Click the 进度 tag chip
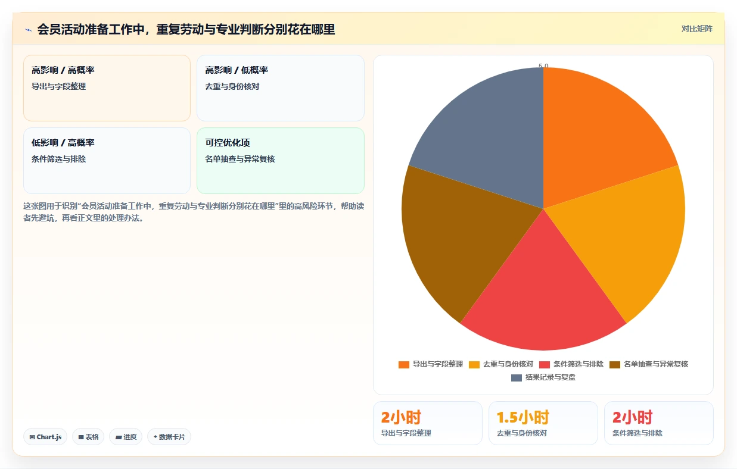 126,437
